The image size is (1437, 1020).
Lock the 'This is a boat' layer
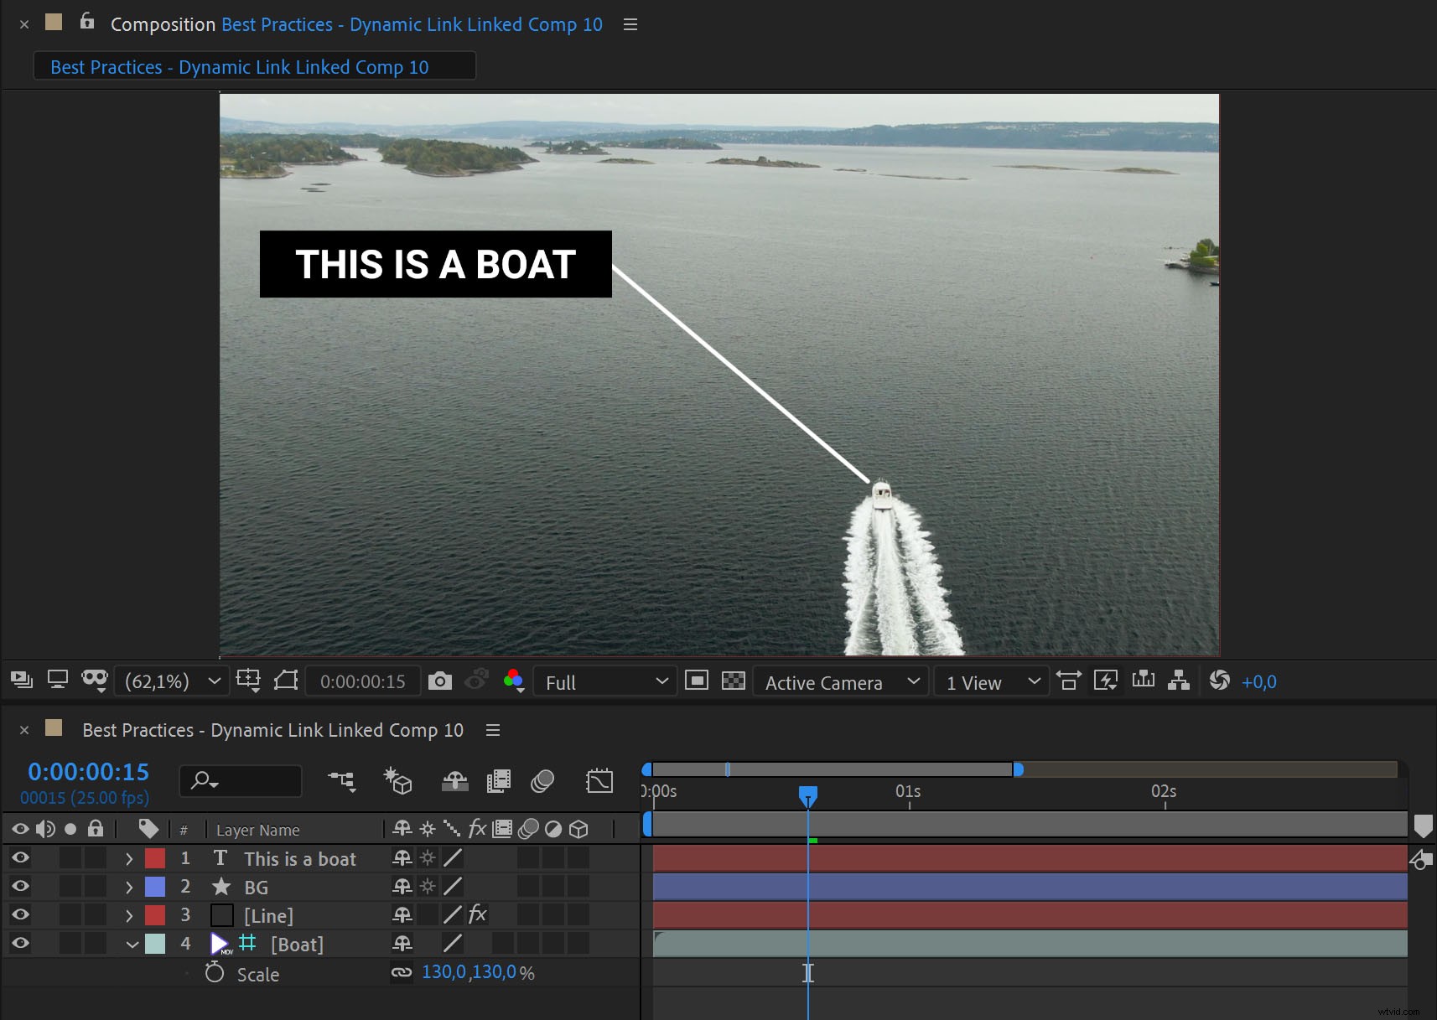96,857
